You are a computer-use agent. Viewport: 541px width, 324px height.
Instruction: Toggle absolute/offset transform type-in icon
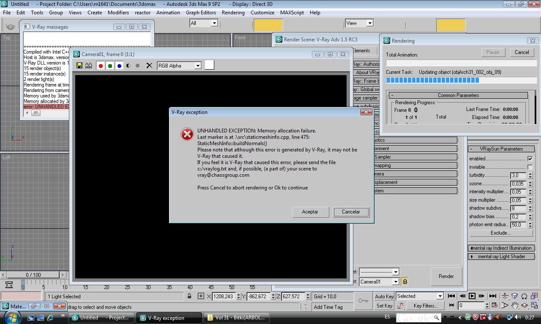coord(201,296)
